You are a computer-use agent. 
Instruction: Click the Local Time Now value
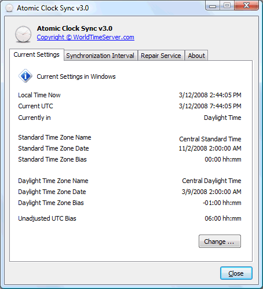pyautogui.click(x=210, y=95)
